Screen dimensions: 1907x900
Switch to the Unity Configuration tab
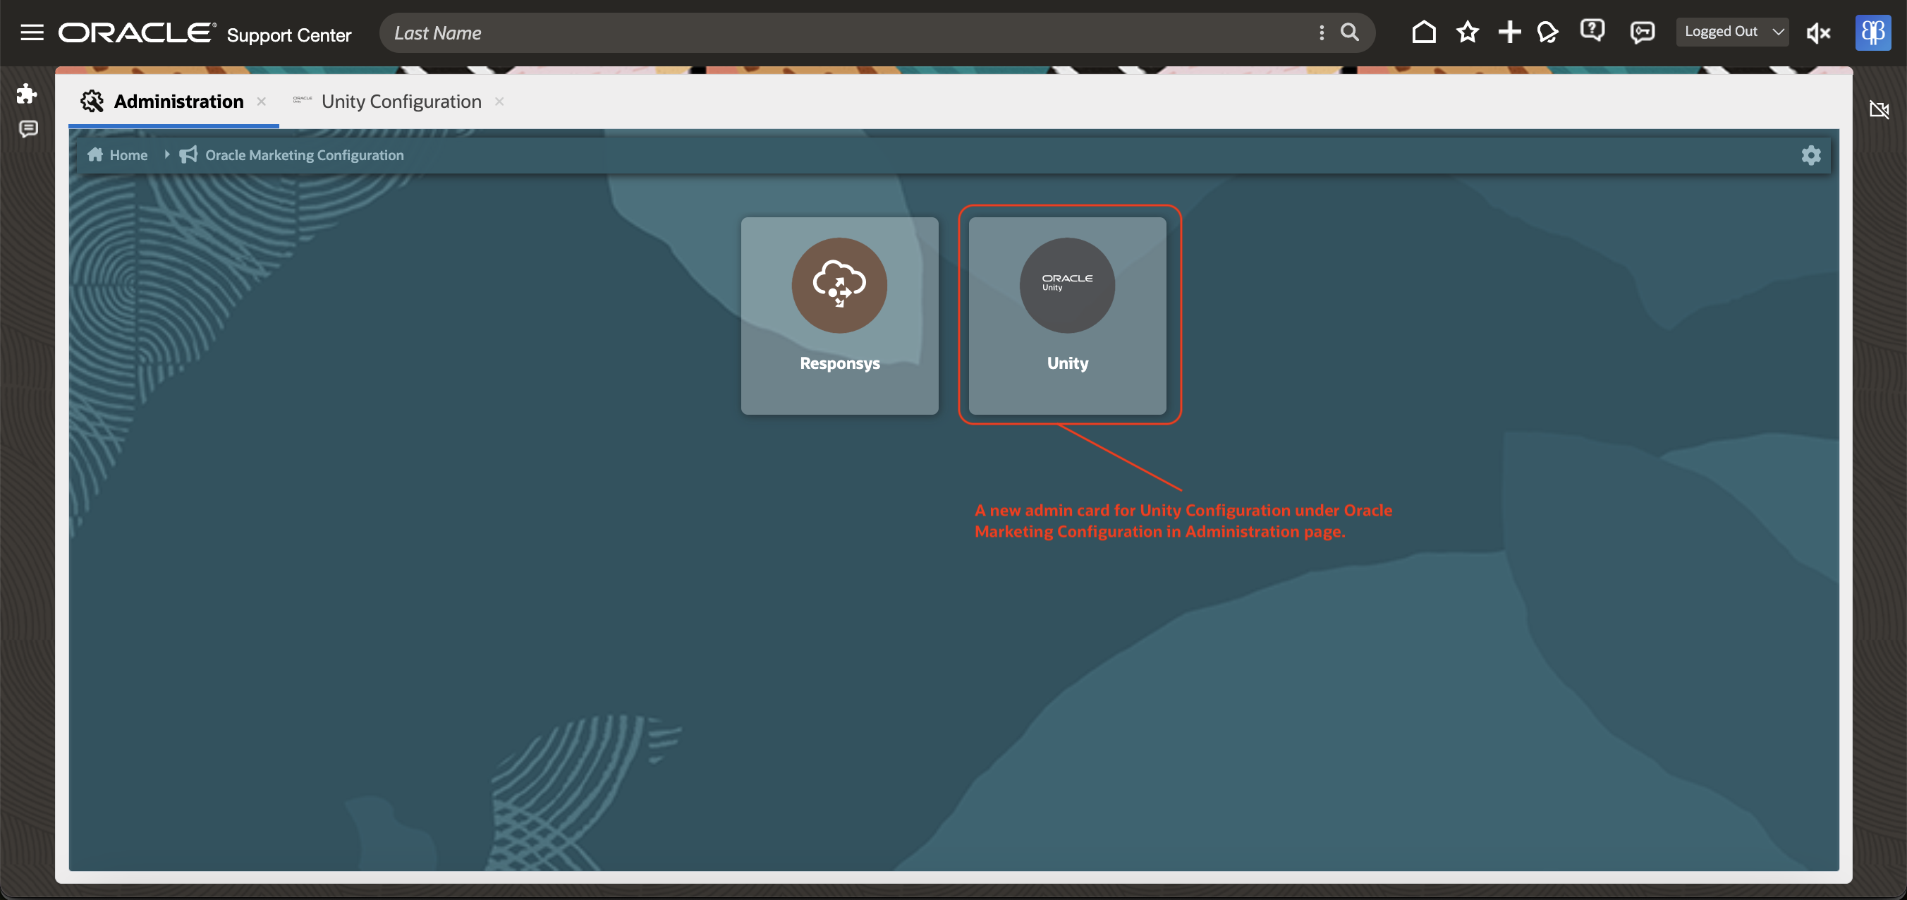(x=401, y=102)
